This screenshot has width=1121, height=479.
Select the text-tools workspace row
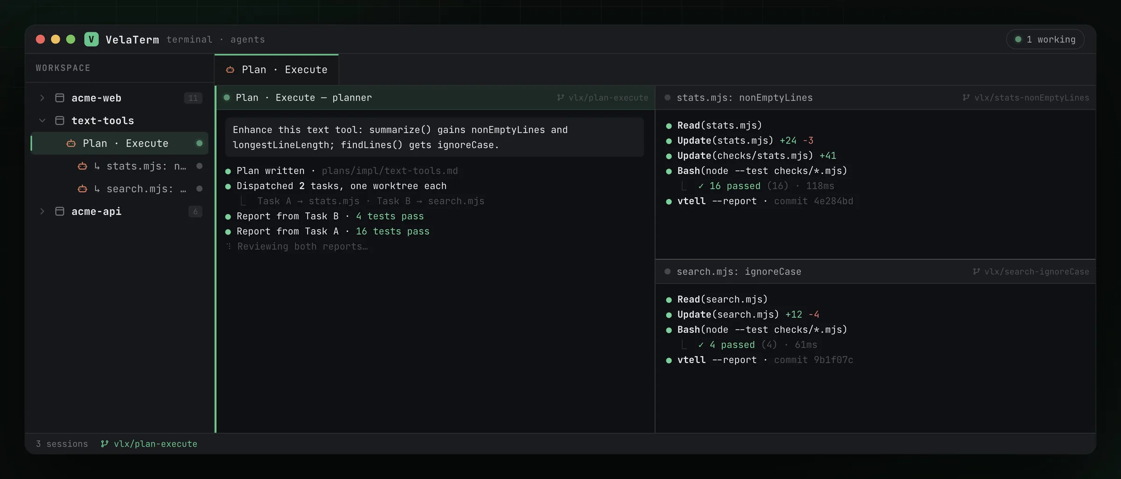pyautogui.click(x=120, y=120)
